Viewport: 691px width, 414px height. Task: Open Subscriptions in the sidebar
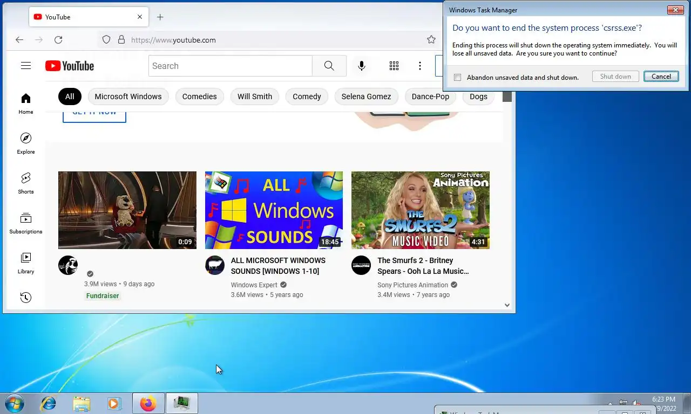coord(26,223)
